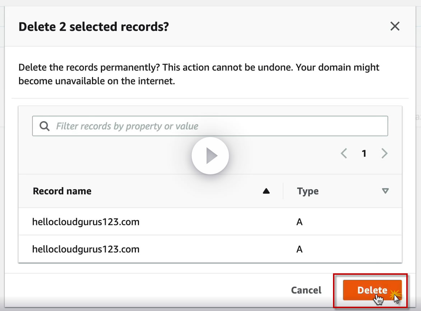This screenshot has width=421, height=311.
Task: Click the Type column header label
Action: (307, 191)
